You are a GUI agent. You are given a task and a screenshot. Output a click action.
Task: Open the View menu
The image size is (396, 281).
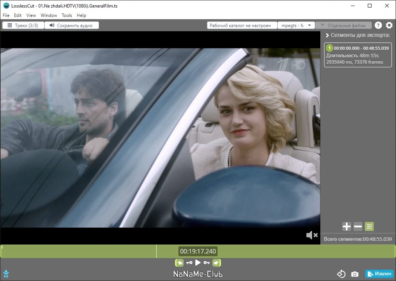(31, 15)
